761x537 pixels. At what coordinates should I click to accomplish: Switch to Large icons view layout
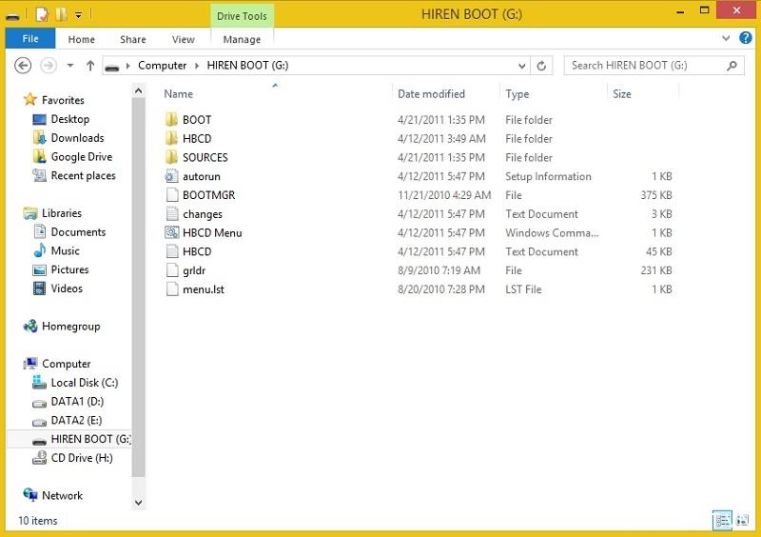[742, 520]
